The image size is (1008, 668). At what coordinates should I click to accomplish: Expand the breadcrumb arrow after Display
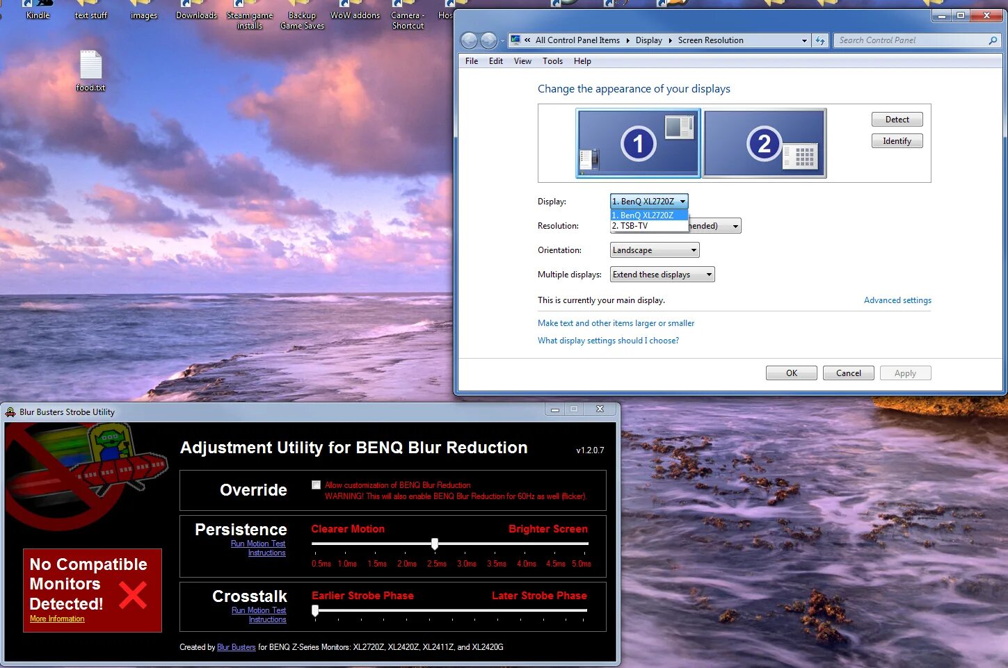coord(671,40)
